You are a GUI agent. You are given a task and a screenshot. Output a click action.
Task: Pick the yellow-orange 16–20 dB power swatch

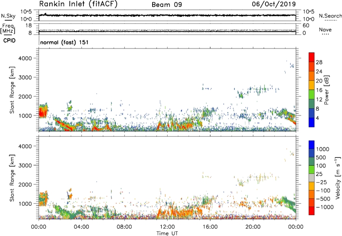click(312, 85)
